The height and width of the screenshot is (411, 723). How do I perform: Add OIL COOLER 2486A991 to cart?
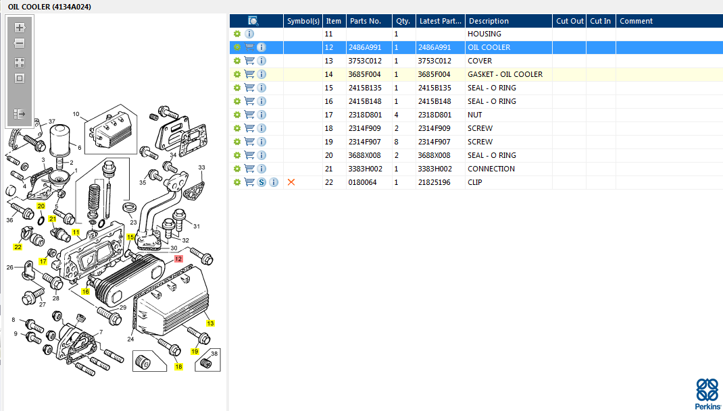pos(249,47)
